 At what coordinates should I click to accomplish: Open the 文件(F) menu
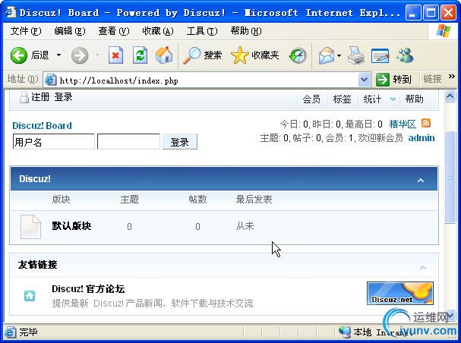(x=26, y=31)
